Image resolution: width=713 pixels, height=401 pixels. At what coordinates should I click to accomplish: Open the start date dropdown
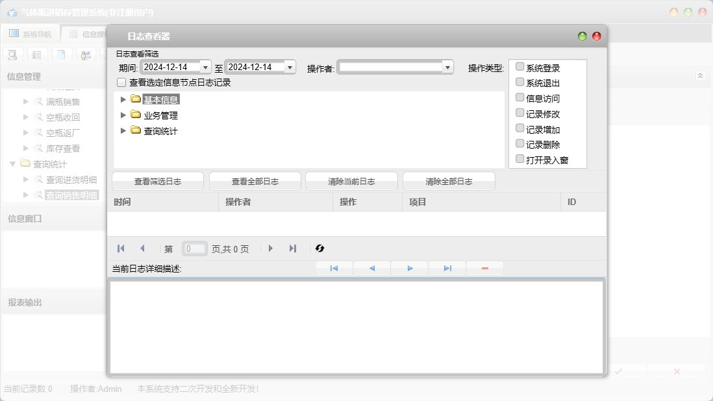click(206, 67)
